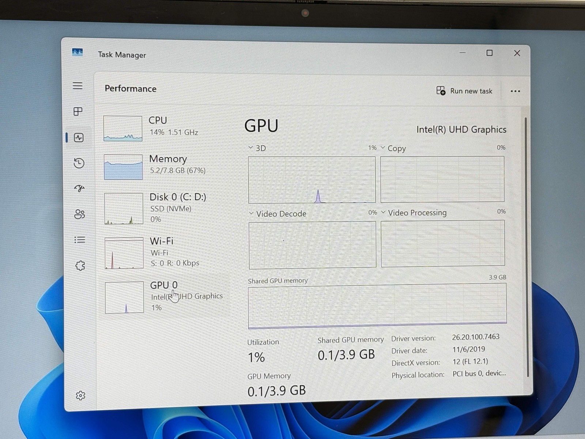This screenshot has width=585, height=439.
Task: Open the Startup apps page icon
Action: point(79,188)
